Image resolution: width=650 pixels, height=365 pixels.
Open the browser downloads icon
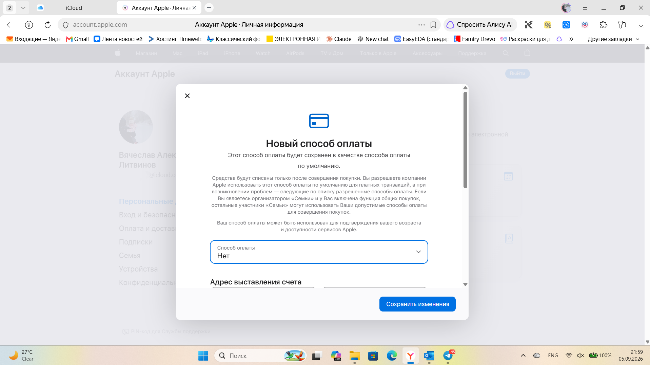point(641,25)
